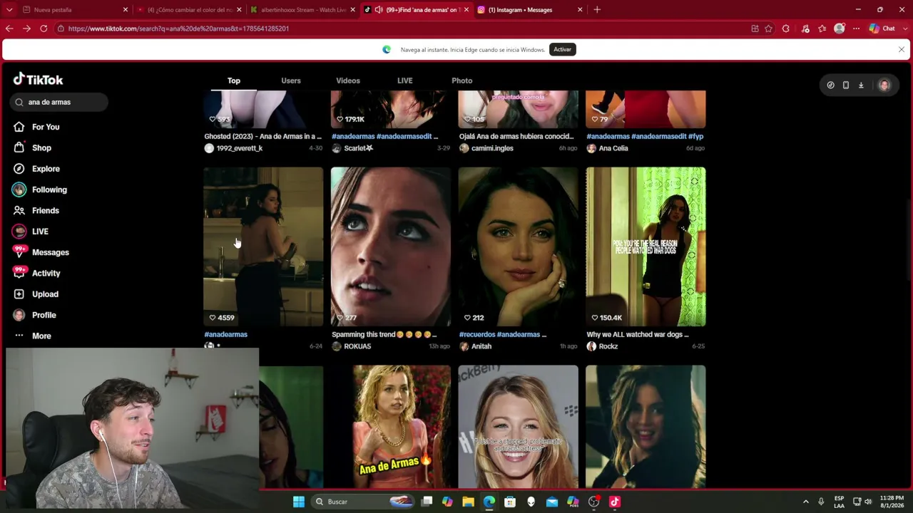Open the #recuerdos #anadearmas video thumbnail
This screenshot has height=513, width=913.
[519, 247]
